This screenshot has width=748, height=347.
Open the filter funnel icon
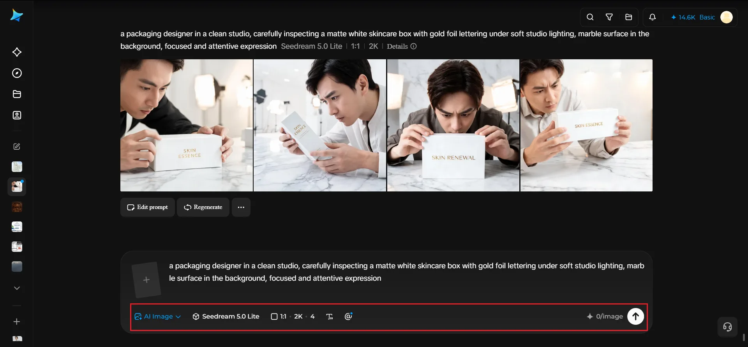click(609, 17)
